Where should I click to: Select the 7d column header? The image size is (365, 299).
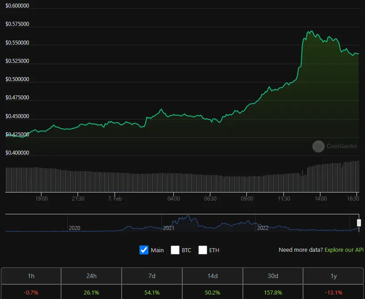pyautogui.click(x=152, y=276)
